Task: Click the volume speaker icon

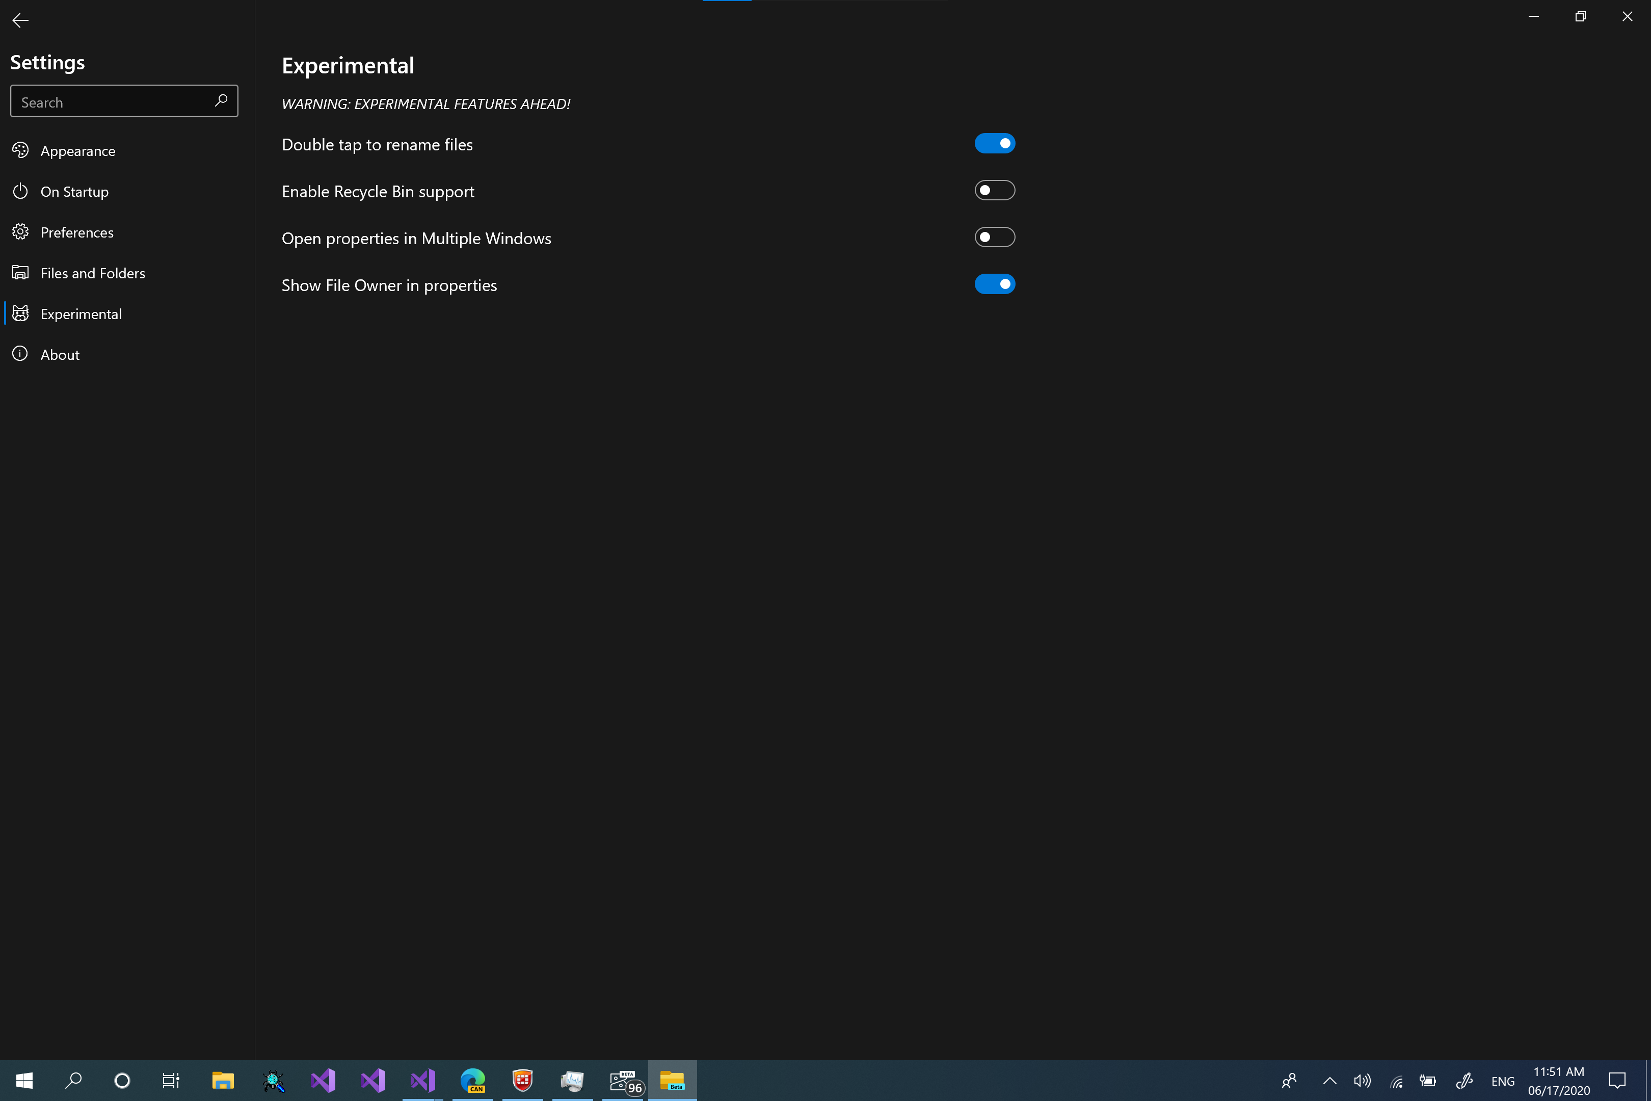Action: [x=1362, y=1081]
